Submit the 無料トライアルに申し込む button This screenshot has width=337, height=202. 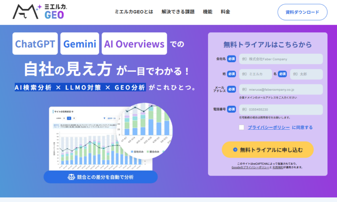[x=267, y=150]
